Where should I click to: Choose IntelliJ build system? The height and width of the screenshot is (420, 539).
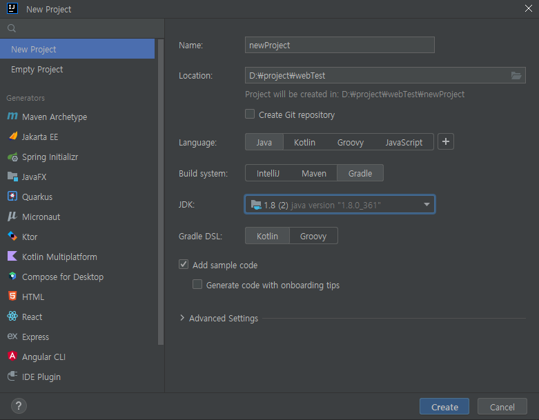(268, 173)
